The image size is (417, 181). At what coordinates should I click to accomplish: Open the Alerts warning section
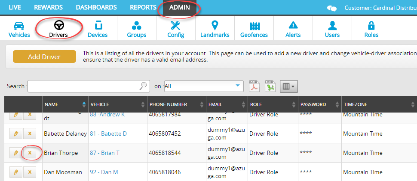293,29
